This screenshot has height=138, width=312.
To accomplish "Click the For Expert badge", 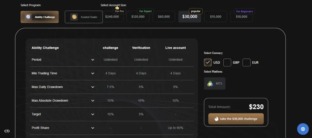I will pos(145,11).
